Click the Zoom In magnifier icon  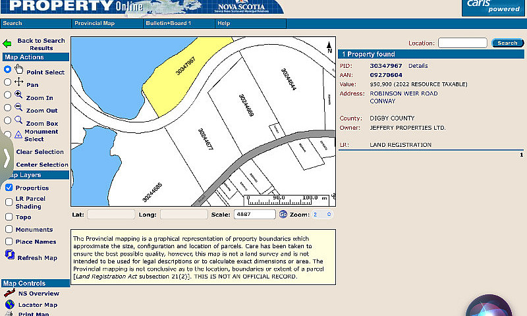pyautogui.click(x=18, y=94)
